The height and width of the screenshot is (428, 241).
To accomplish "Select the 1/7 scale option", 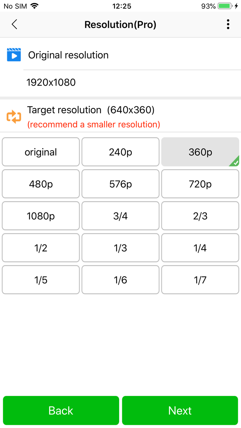I will click(x=200, y=280).
